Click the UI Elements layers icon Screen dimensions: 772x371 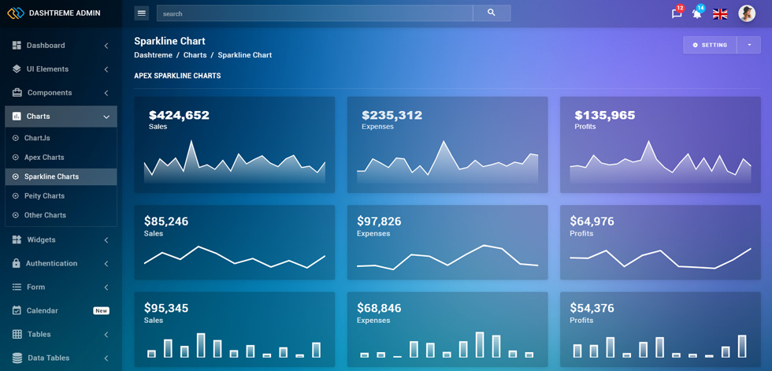pos(17,69)
